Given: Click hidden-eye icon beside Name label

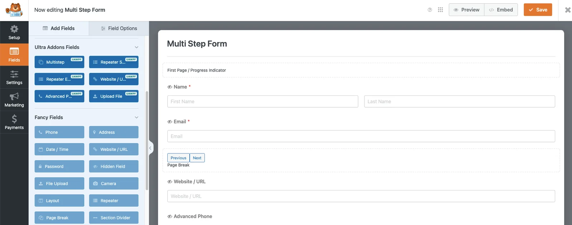Looking at the screenshot, I should click(170, 87).
